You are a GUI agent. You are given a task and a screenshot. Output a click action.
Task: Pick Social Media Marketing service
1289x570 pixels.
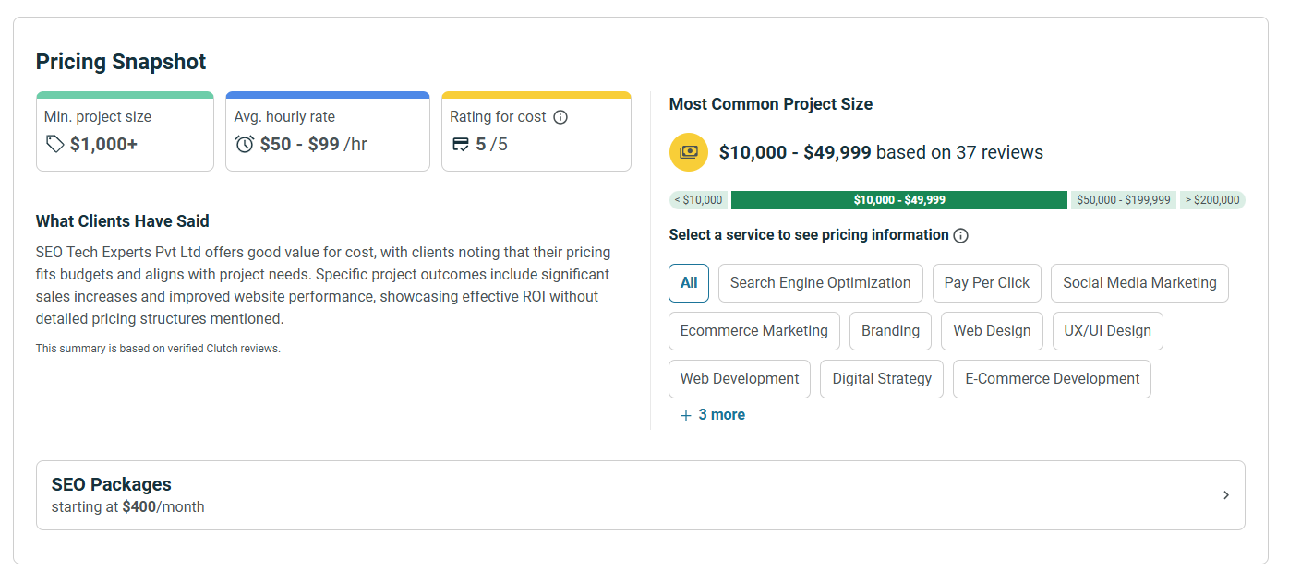[x=1139, y=283]
